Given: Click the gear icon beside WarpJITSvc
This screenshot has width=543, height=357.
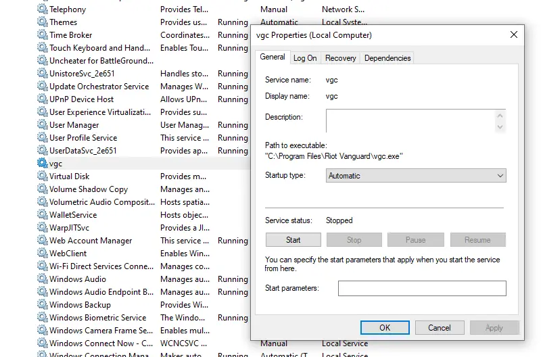Looking at the screenshot, I should coord(42,227).
